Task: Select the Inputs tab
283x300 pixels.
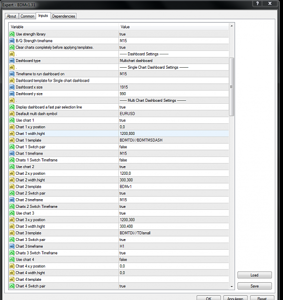Action: (43, 16)
